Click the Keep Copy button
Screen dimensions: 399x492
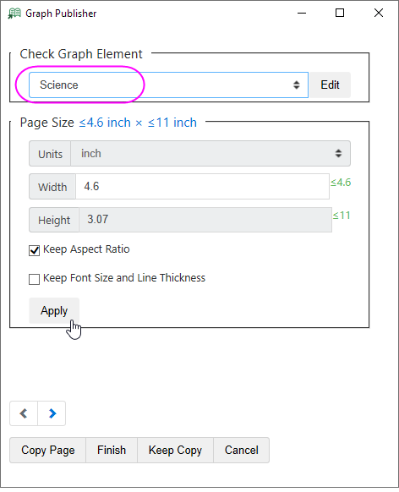tap(175, 451)
